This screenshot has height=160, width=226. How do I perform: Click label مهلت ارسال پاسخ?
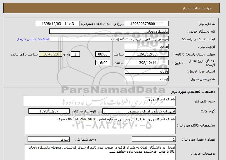coord(201,54)
